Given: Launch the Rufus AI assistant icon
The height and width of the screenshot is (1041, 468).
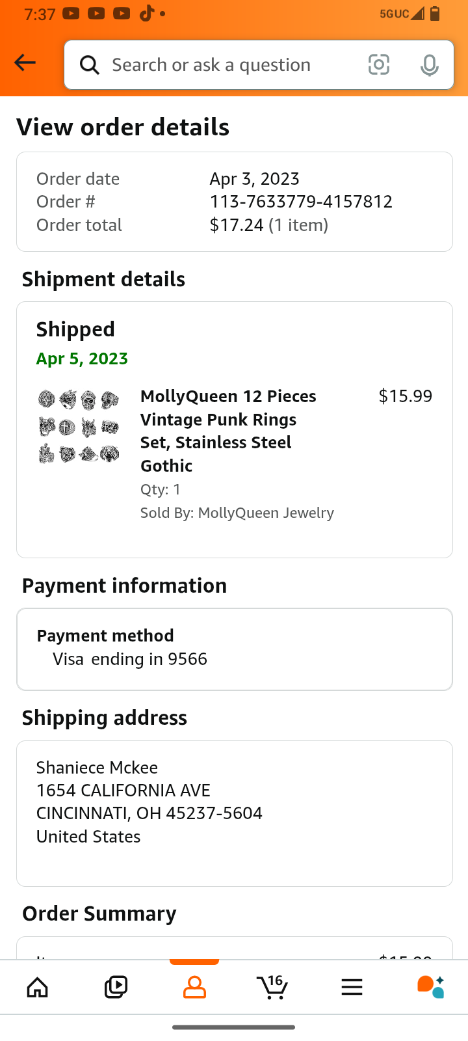Looking at the screenshot, I should [430, 987].
